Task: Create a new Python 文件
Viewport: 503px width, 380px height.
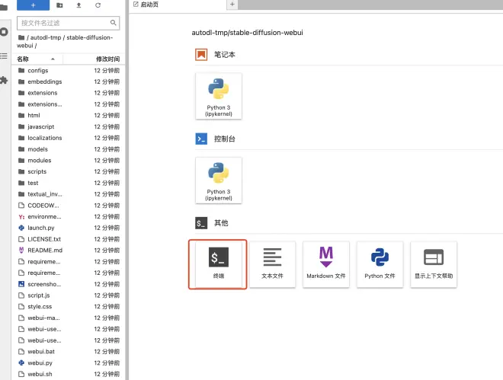Action: click(x=380, y=264)
